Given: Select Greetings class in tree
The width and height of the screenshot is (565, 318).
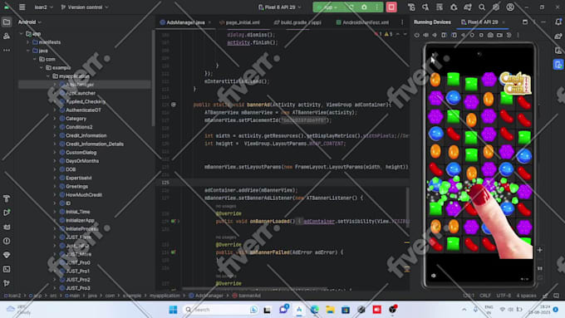Looking at the screenshot, I should tap(76, 186).
